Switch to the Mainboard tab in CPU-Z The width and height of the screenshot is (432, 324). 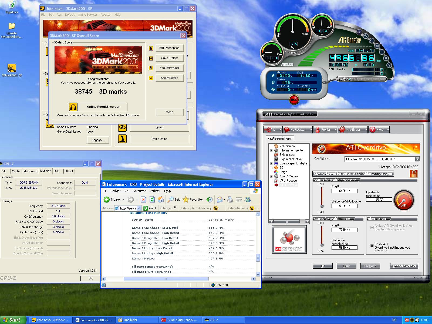(x=30, y=171)
